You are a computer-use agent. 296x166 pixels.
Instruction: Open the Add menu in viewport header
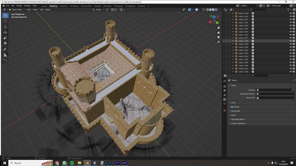(41, 10)
